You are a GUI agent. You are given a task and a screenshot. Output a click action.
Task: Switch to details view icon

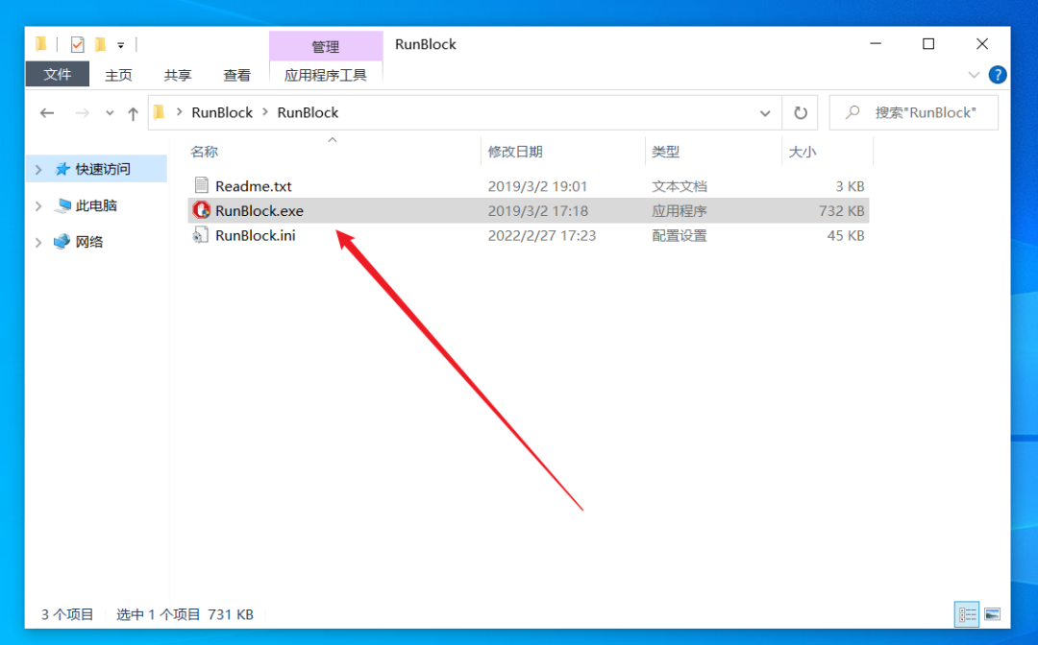pos(967,614)
